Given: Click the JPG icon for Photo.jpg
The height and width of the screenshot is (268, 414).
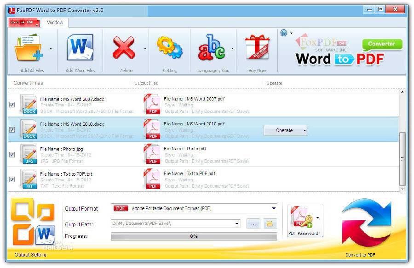Looking at the screenshot, I should click(x=29, y=155).
